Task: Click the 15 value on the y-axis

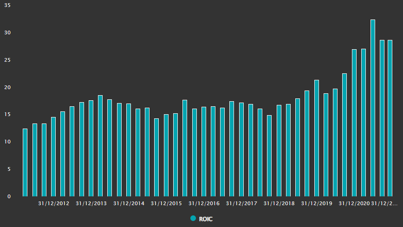Action: pyautogui.click(x=7, y=114)
